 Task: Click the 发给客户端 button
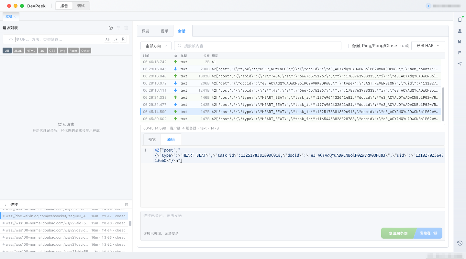(x=428, y=233)
